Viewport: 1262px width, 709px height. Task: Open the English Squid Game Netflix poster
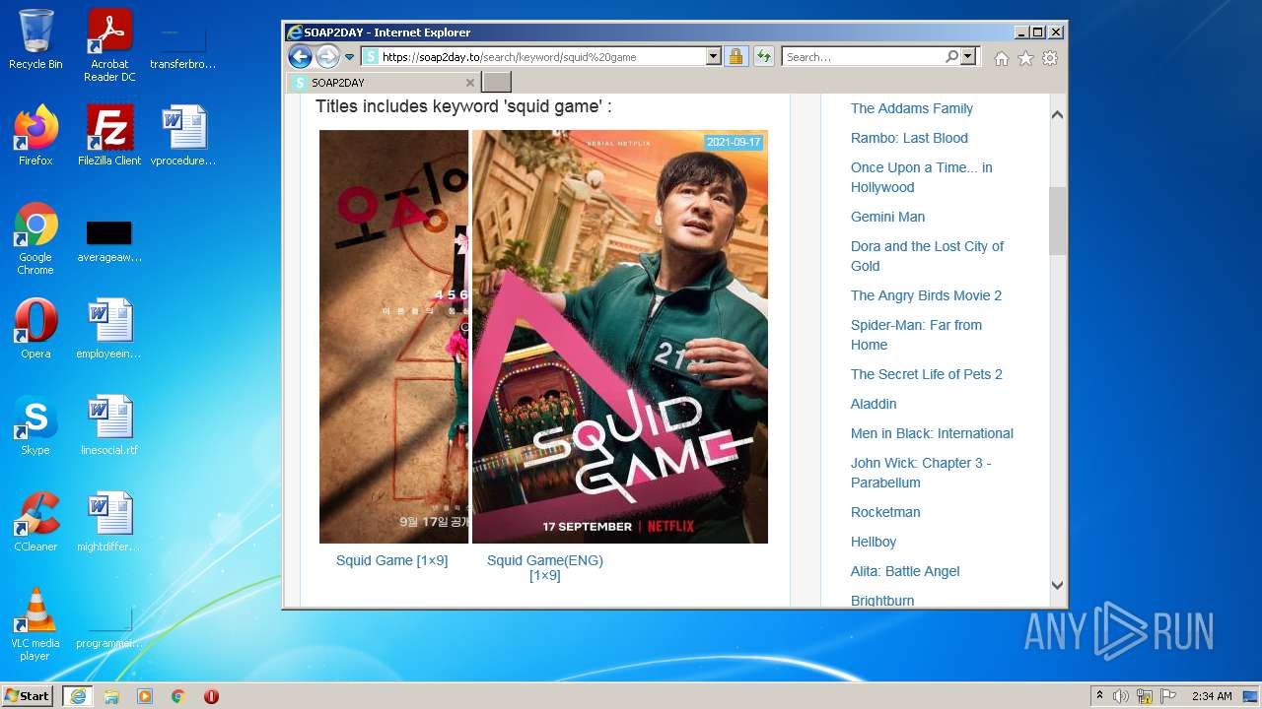[620, 337]
